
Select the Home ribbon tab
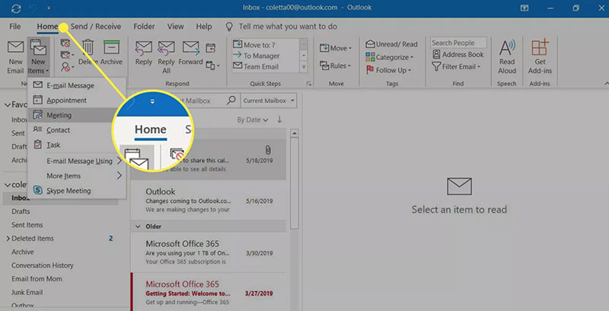[47, 27]
